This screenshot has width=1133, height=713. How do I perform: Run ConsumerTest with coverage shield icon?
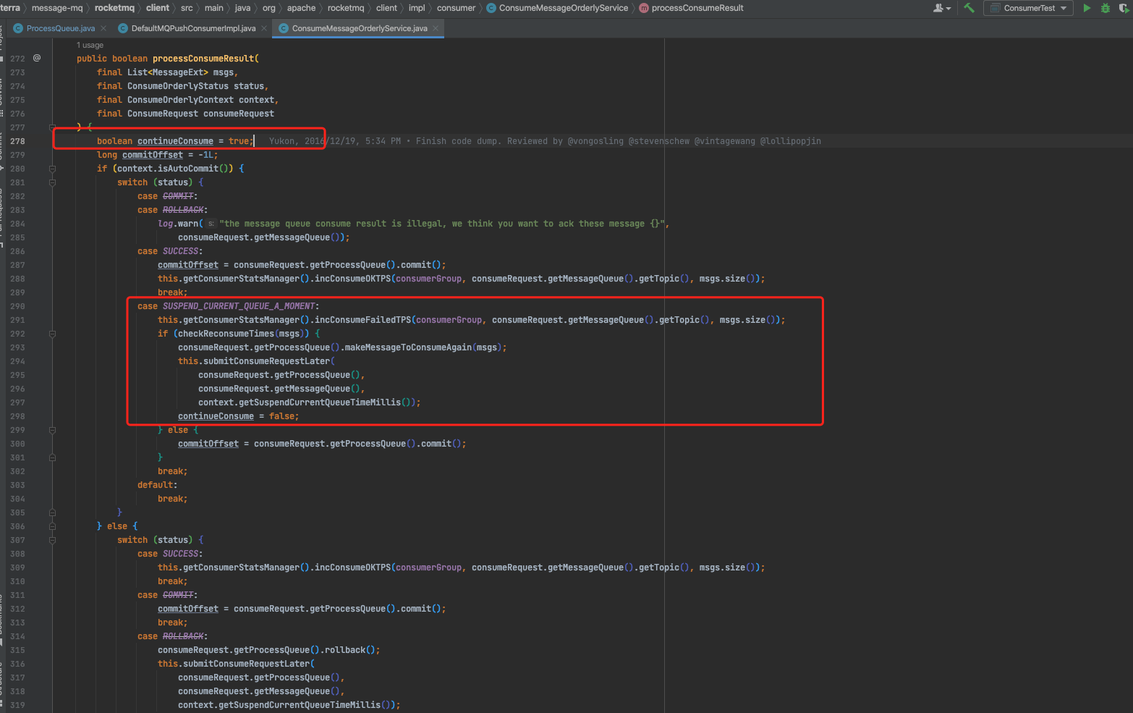1124,8
